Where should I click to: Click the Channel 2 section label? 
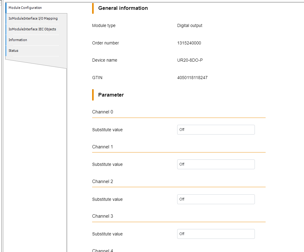click(103, 181)
